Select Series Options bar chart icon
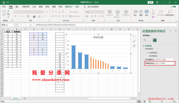This screenshot has width=179, height=103. [155, 40]
